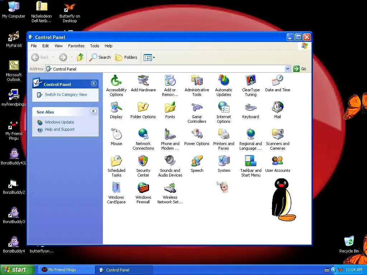Click the butterfly tray icon
367x275 pixels.
click(340, 270)
